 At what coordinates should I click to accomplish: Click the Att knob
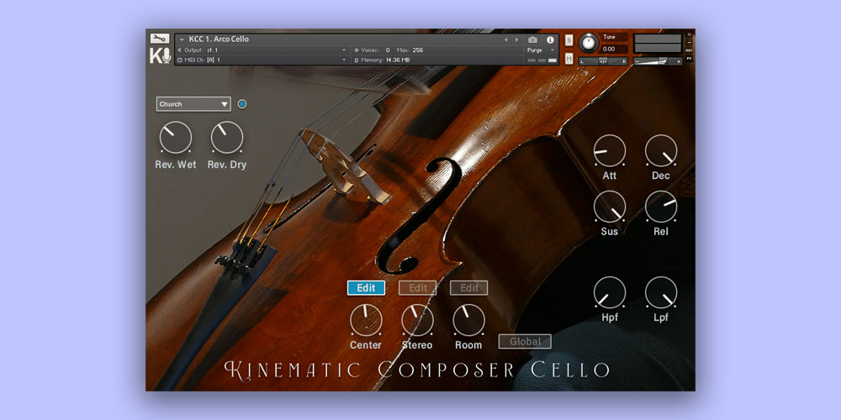tap(610, 151)
